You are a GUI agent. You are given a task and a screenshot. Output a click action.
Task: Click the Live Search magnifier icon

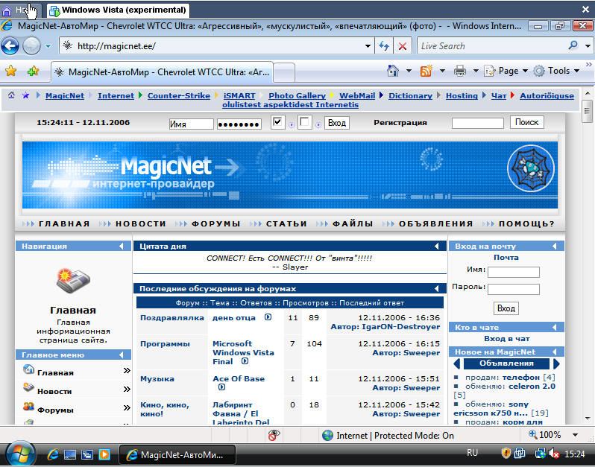[x=573, y=46]
